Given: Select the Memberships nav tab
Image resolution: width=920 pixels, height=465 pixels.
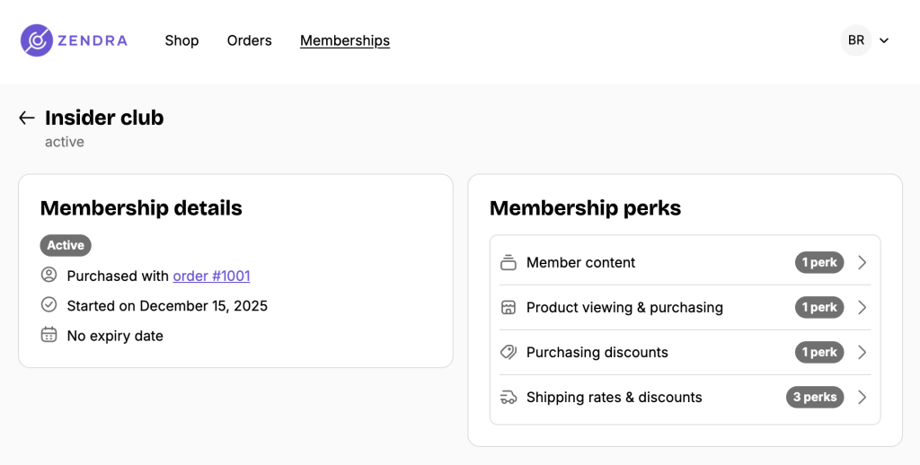Looking at the screenshot, I should (345, 40).
